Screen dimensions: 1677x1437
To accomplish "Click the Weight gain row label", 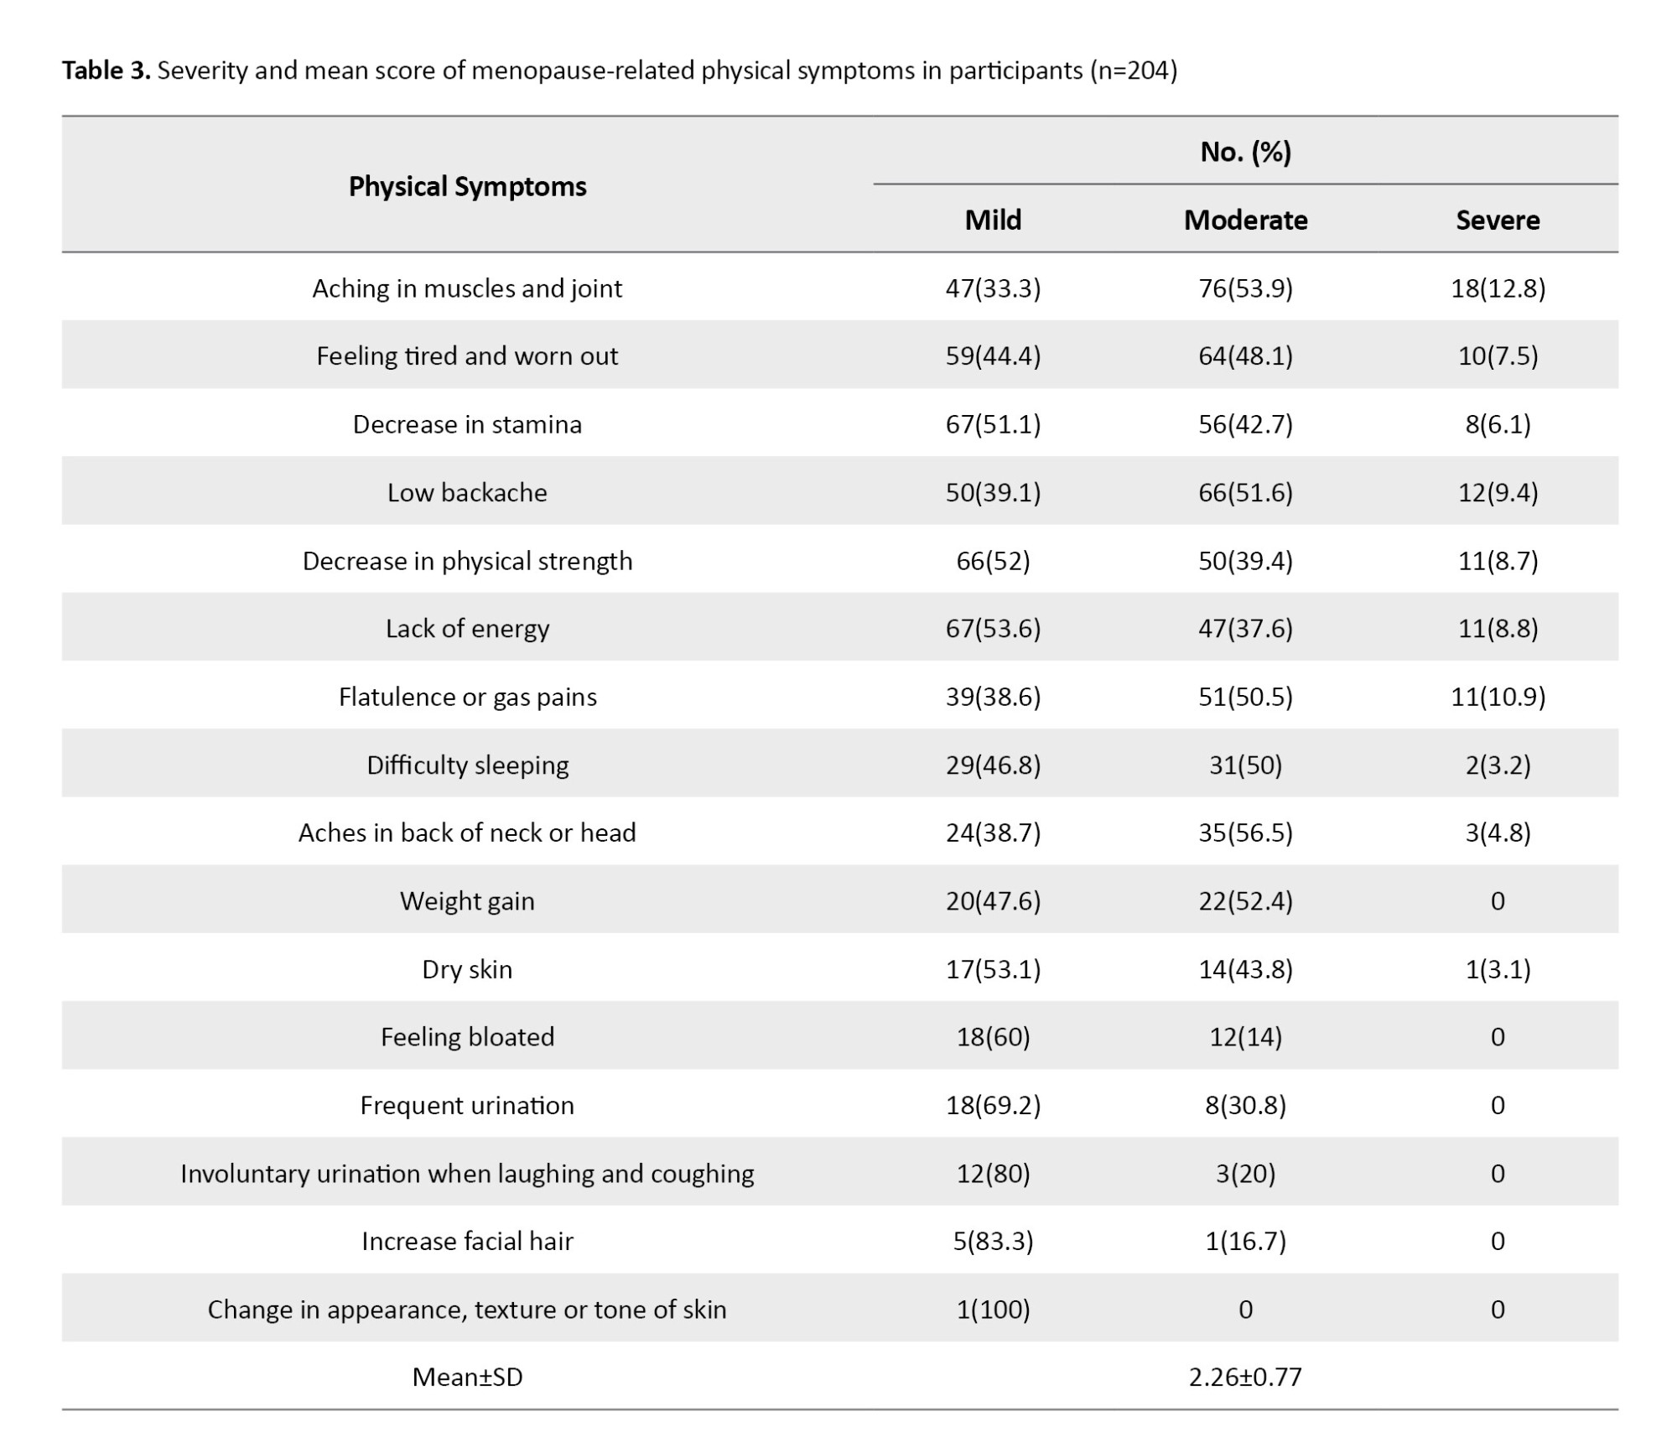I will [467, 901].
